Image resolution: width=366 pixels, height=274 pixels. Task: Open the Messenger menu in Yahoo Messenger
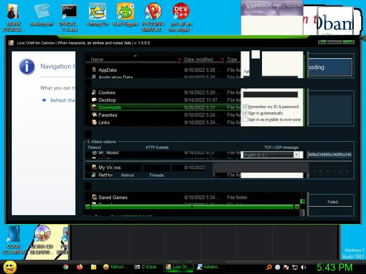[x=254, y=12]
